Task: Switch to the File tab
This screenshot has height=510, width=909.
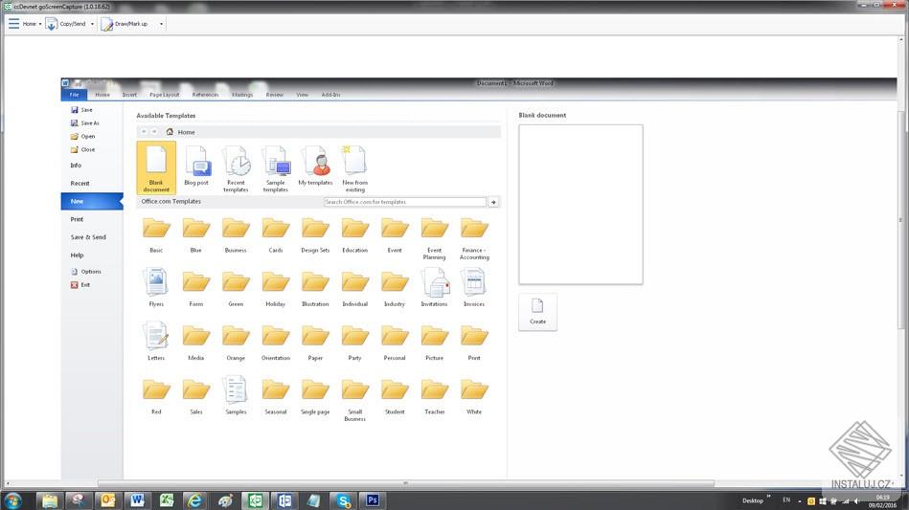Action: point(74,95)
